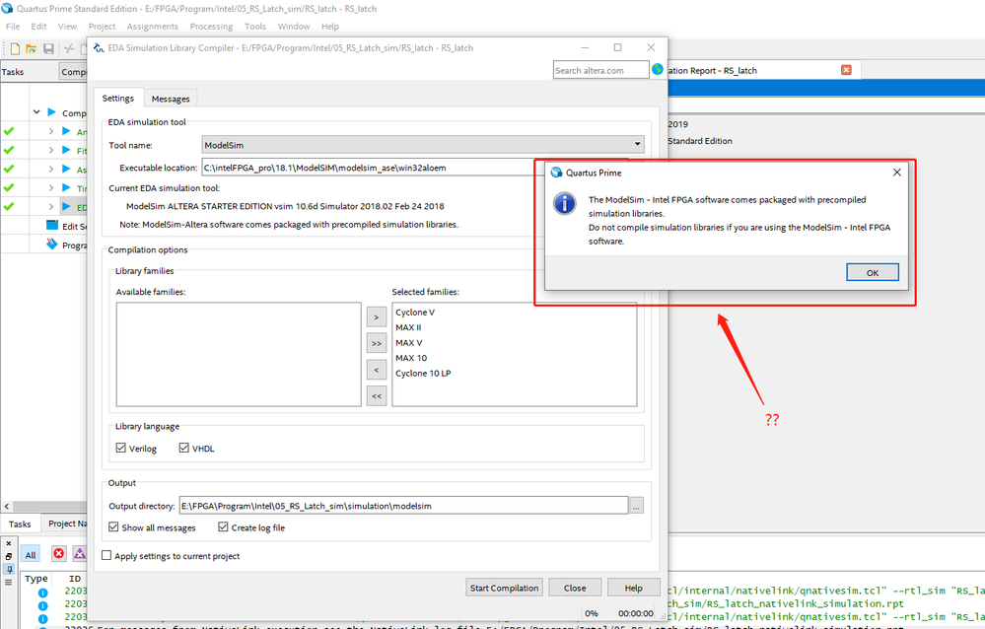Click the All messages filter button
This screenshot has height=629, width=985.
pos(31,554)
